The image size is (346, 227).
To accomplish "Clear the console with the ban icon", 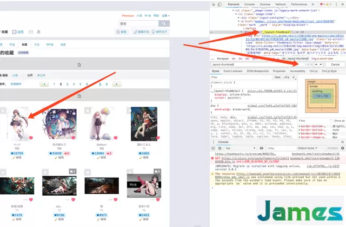I will [x=220, y=148].
